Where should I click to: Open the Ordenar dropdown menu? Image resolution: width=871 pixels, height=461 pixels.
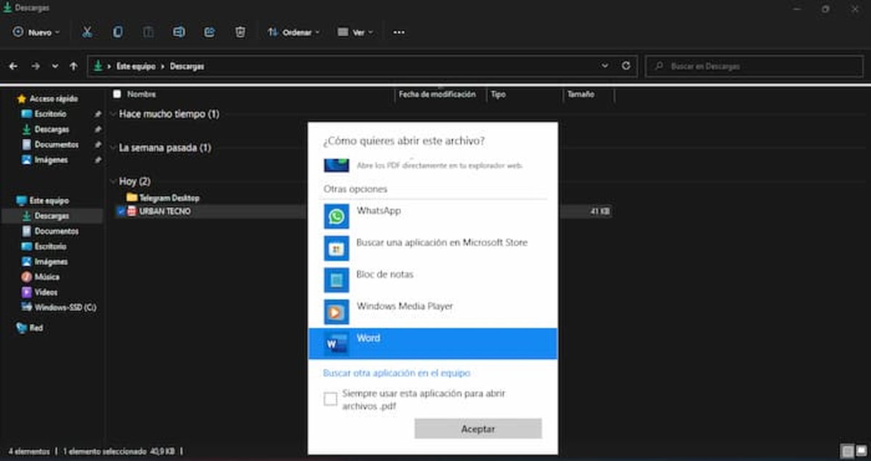coord(293,32)
